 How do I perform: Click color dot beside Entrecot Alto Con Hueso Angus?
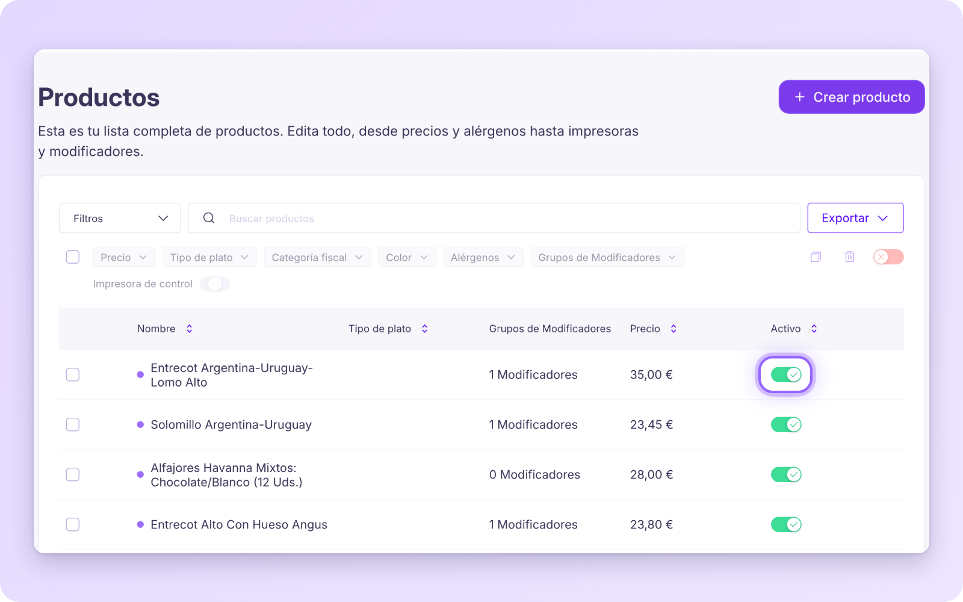(x=140, y=524)
